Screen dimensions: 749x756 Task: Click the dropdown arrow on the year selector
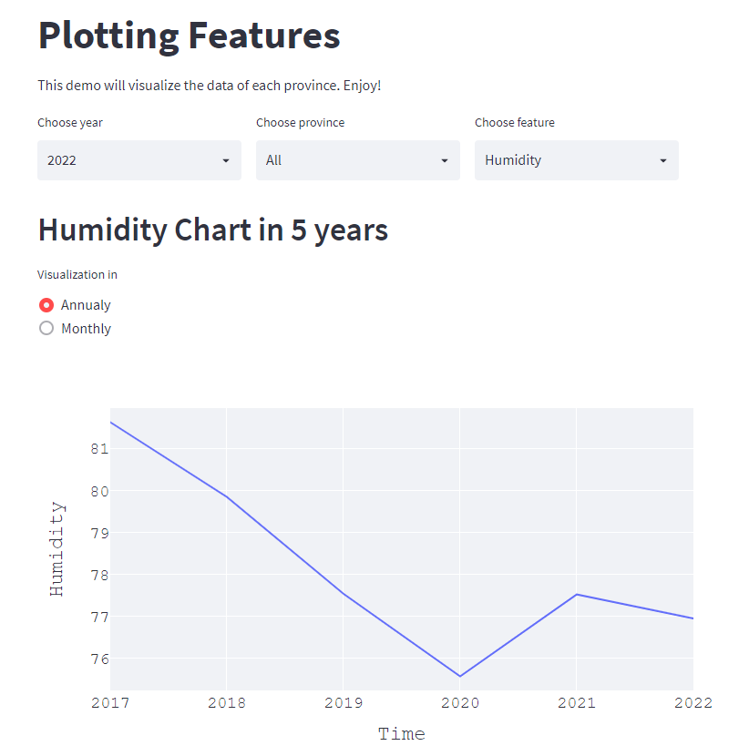(x=226, y=160)
